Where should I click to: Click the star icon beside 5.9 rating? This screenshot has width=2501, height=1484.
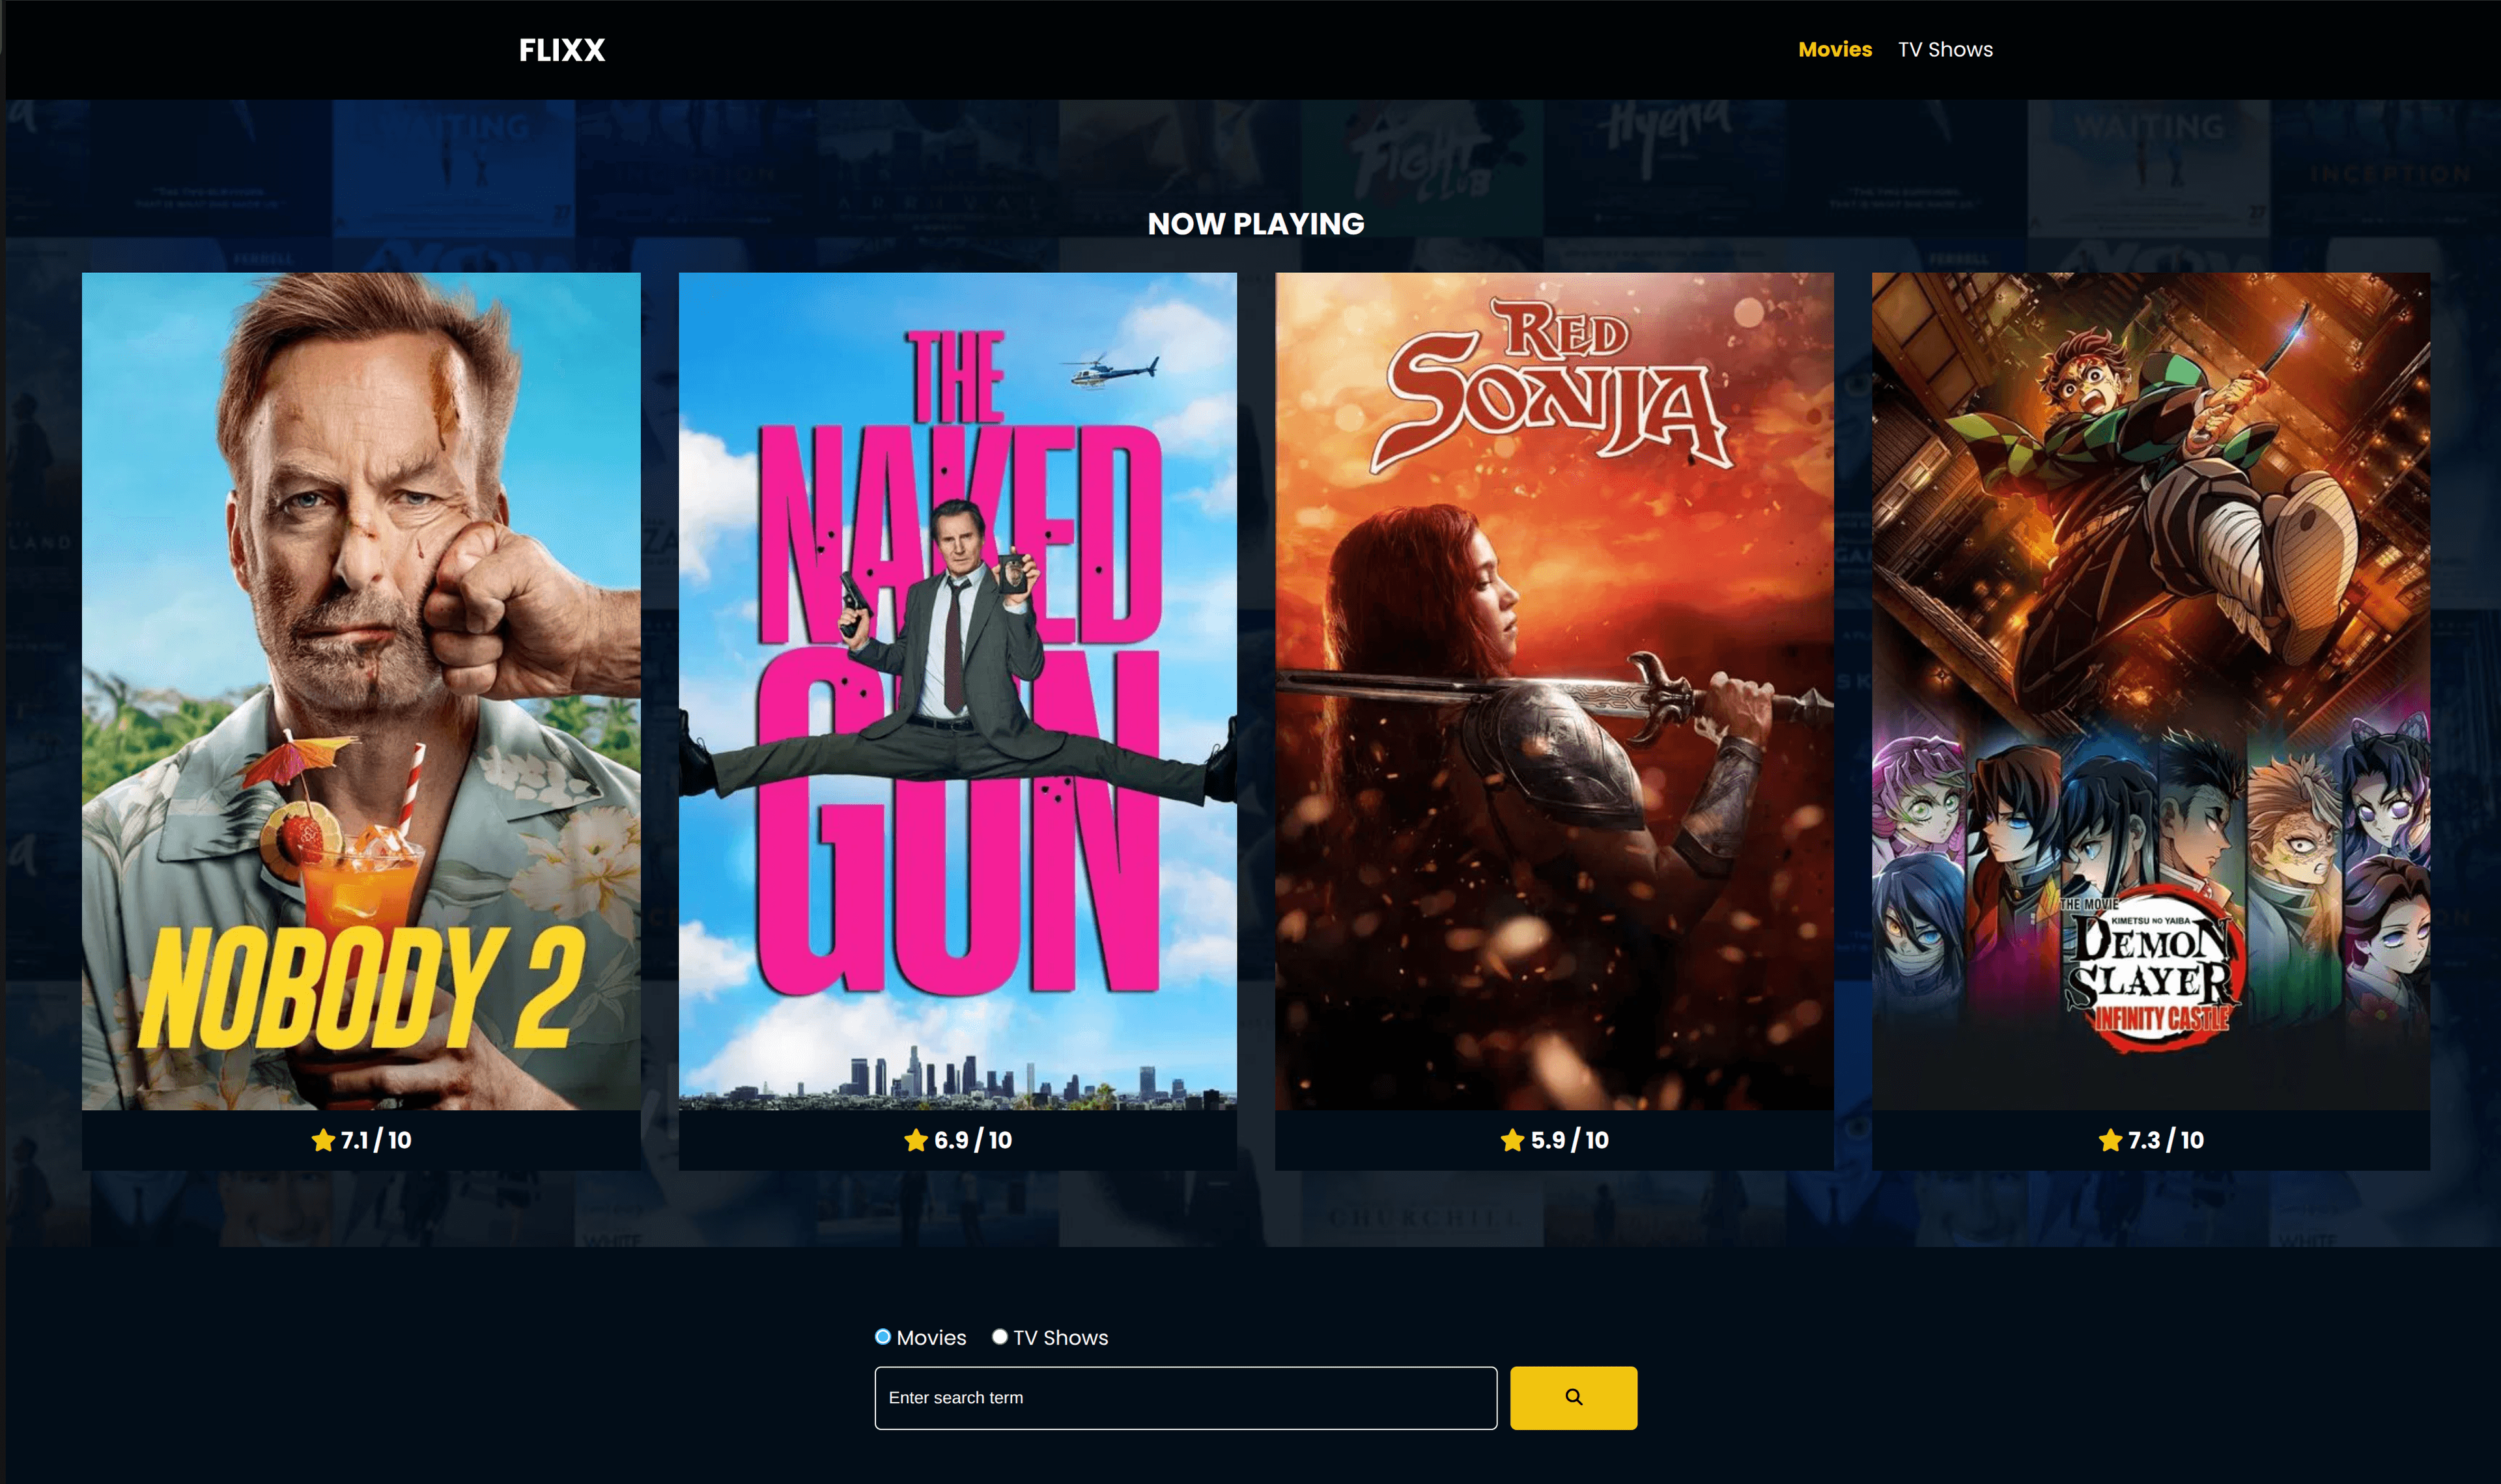coord(1511,1140)
